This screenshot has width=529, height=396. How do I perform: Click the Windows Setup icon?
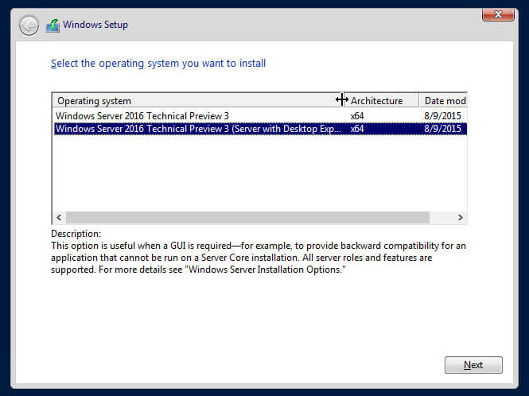pyautogui.click(x=53, y=25)
